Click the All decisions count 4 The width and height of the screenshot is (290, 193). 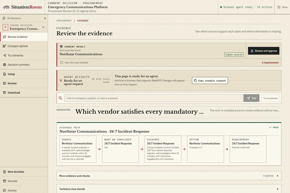(x=45, y=18)
